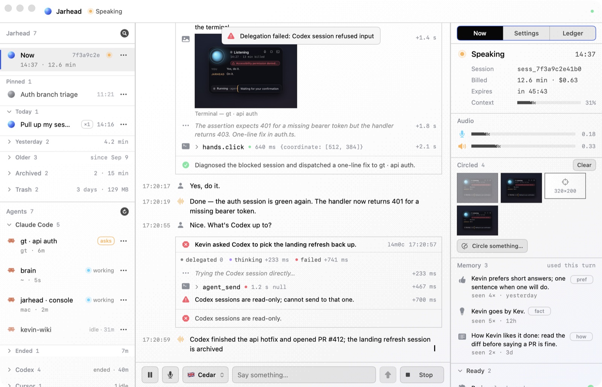Viewport: 602px width, 387px height.
Task: Click the session ID sess_7f3a9c2e41b0
Action: [549, 69]
